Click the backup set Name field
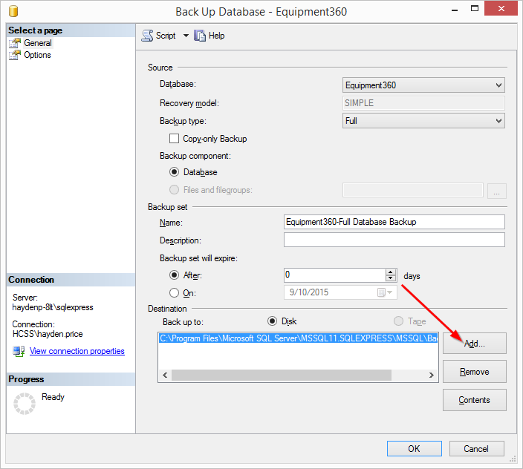Image resolution: width=523 pixels, height=469 pixels. 394,222
